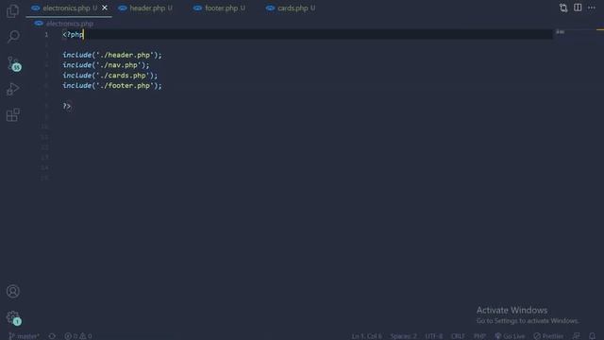
Task: Open the Search view in activity bar
Action: pos(13,37)
